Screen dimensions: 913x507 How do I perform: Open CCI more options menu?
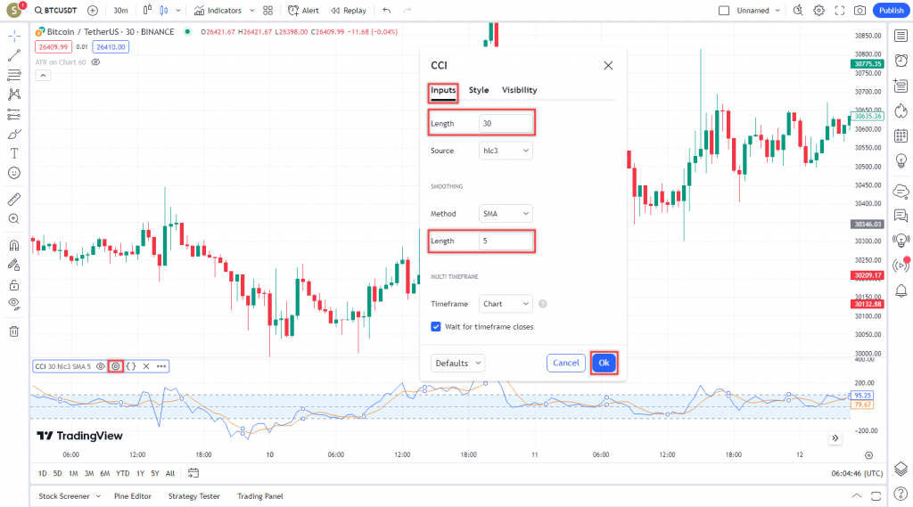(161, 366)
